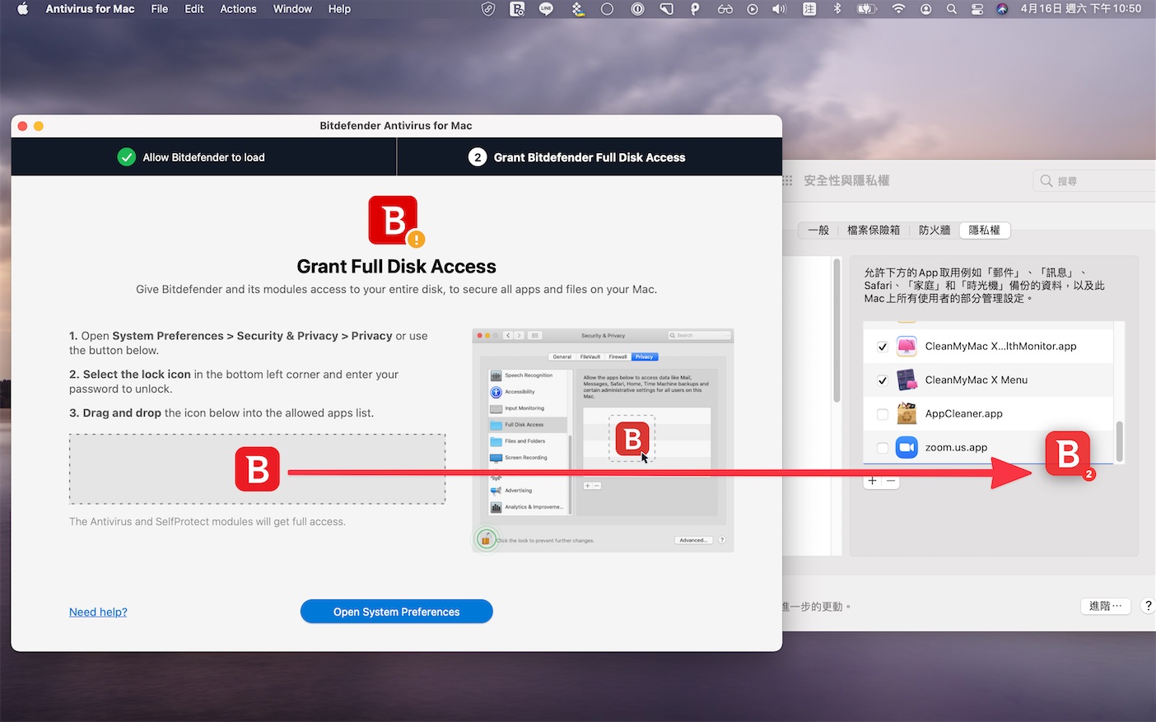The height and width of the screenshot is (722, 1156).
Task: Enable the zoom.us.app checkbox
Action: pos(882,448)
